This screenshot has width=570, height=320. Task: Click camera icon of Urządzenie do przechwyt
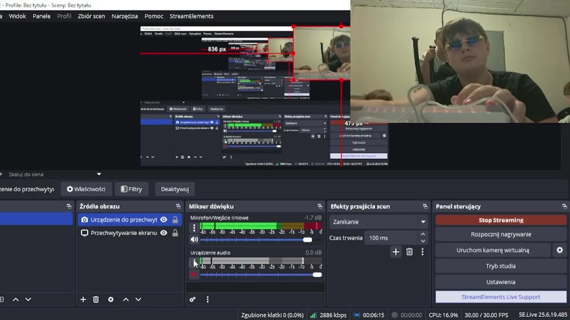pyautogui.click(x=84, y=220)
